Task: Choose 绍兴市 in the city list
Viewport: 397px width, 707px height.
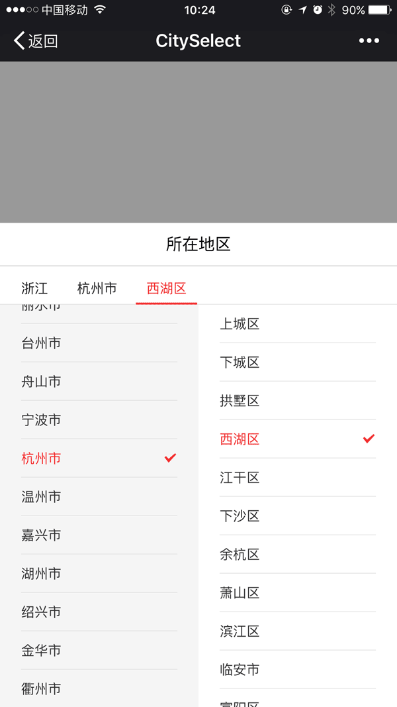Action: [99, 612]
